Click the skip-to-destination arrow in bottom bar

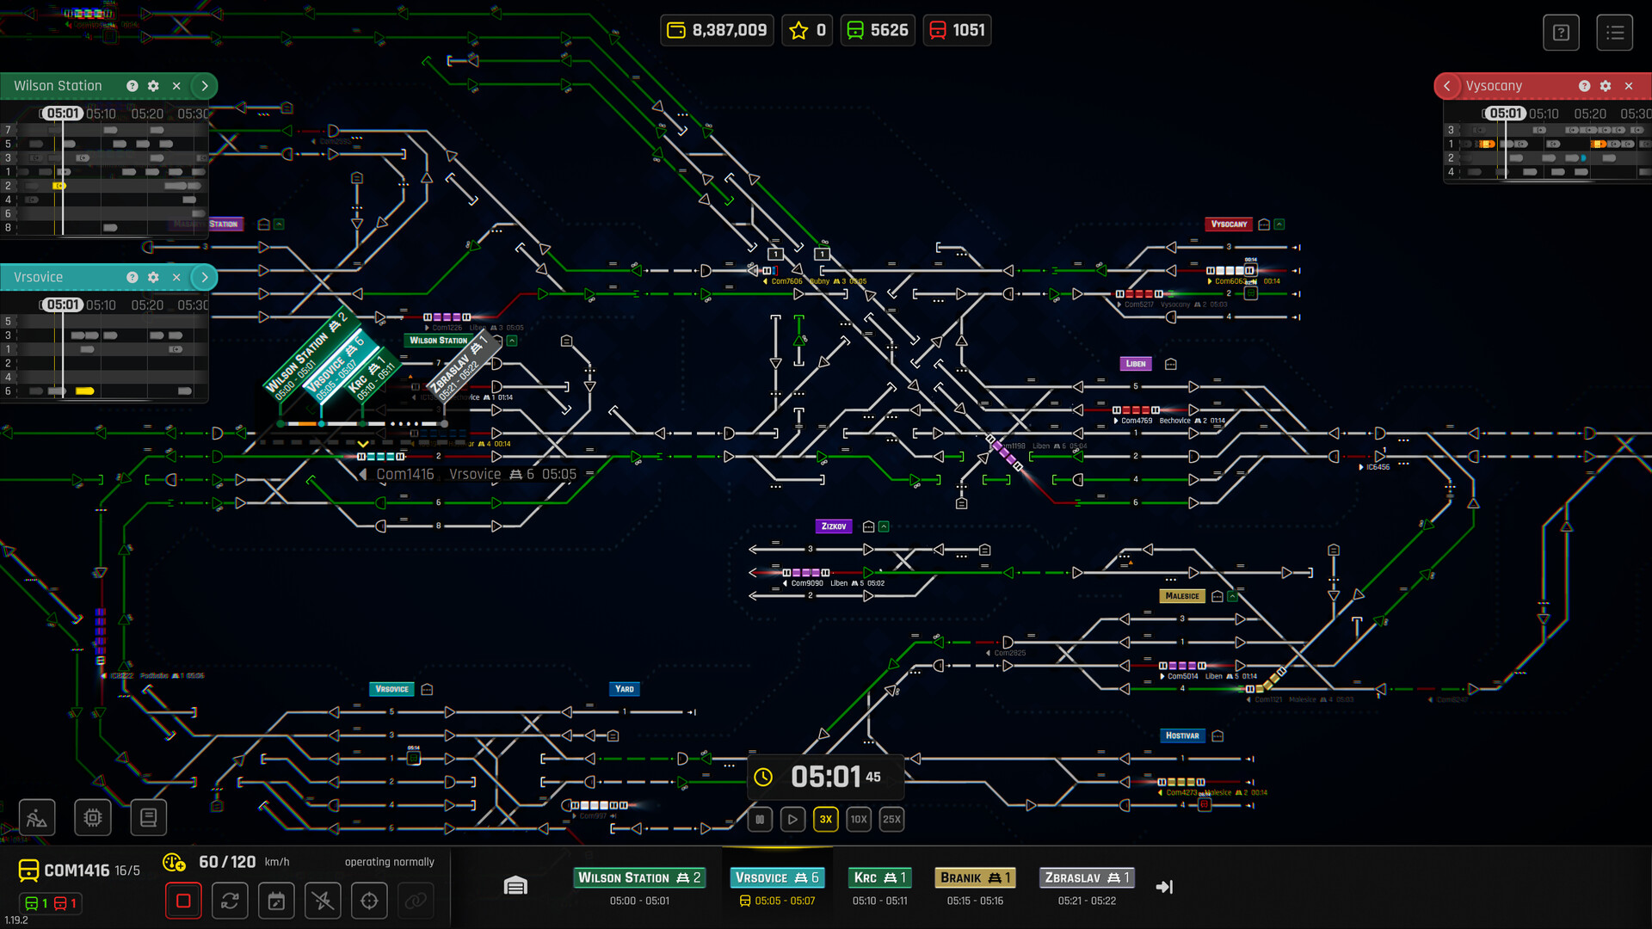point(1165,885)
